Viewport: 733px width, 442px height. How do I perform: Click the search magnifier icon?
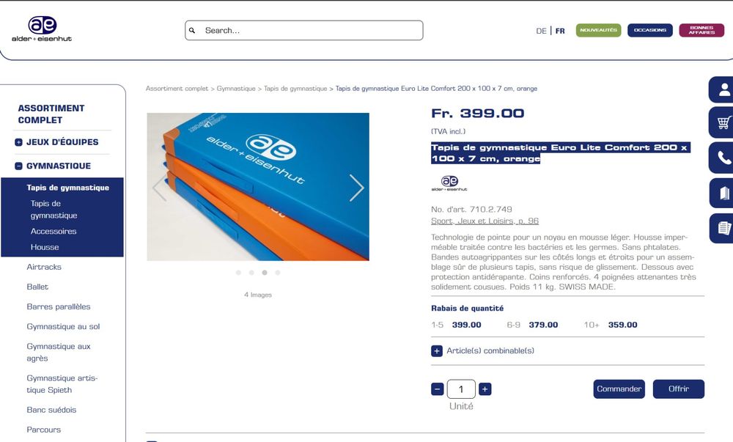(192, 30)
